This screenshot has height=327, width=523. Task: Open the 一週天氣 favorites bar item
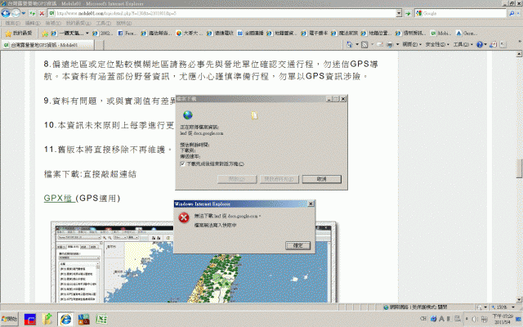[69, 34]
